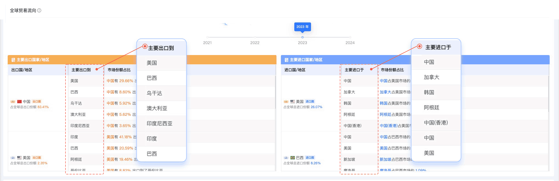This screenshot has width=559, height=181.
Task: Select year 2021 on the timeline
Action: click(x=207, y=37)
